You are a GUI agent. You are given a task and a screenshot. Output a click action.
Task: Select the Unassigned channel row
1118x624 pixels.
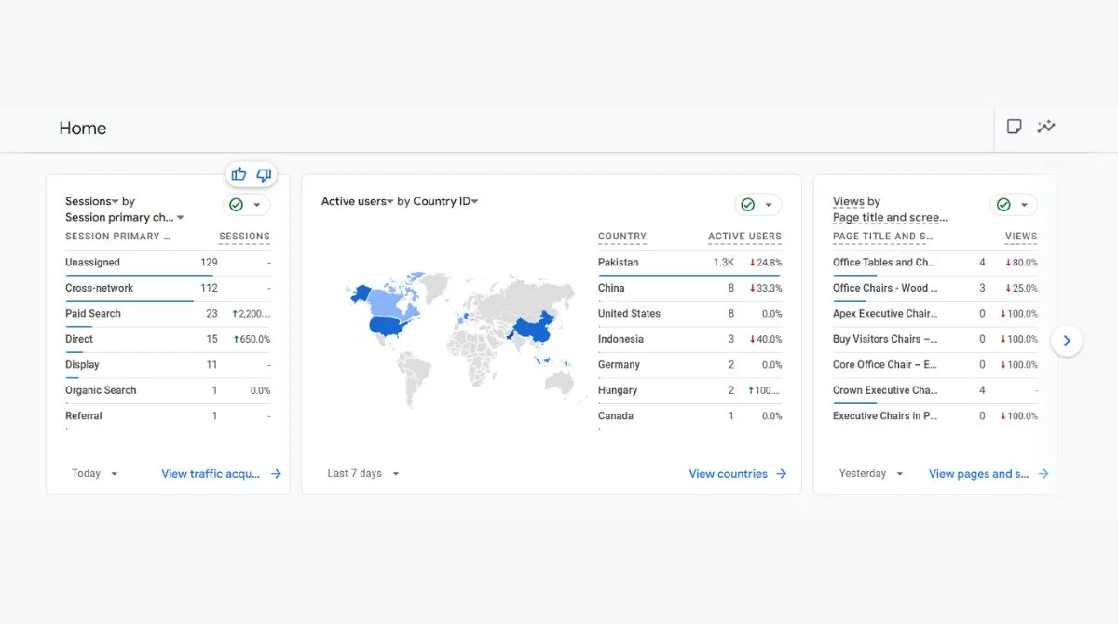pos(168,263)
